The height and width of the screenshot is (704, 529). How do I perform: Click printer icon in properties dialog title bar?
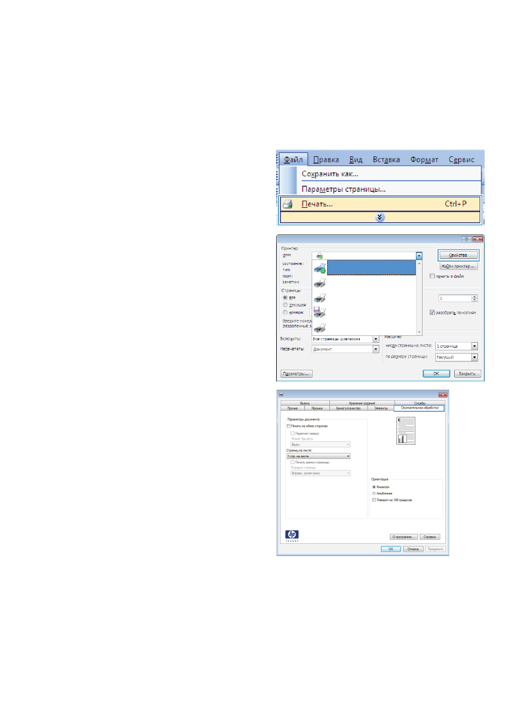tap(281, 395)
